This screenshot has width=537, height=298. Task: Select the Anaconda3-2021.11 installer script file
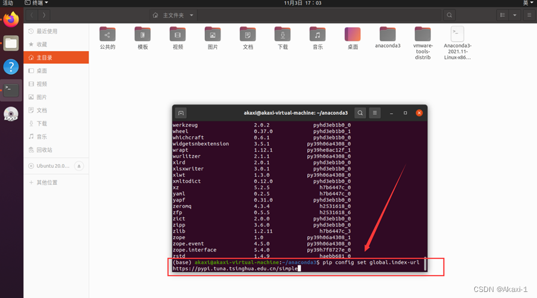click(457, 43)
